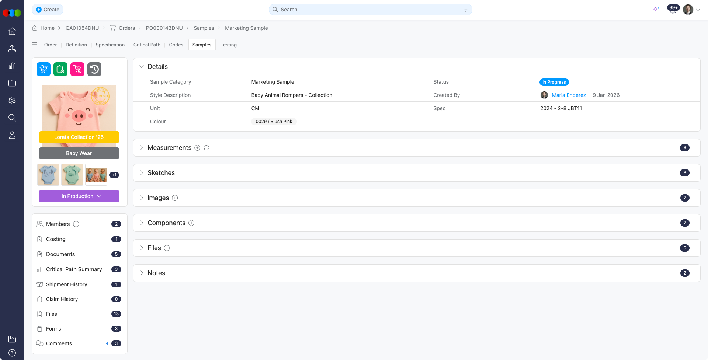
Task: Open the blue romper thumbnail
Action: [48, 174]
